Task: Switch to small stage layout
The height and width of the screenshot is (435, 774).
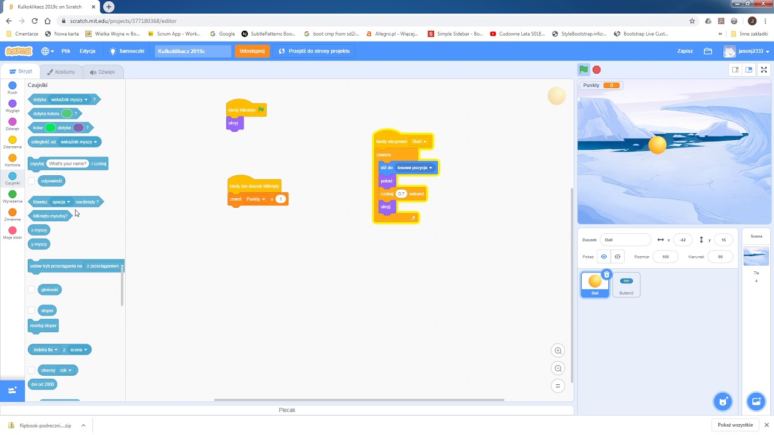Action: tap(735, 69)
